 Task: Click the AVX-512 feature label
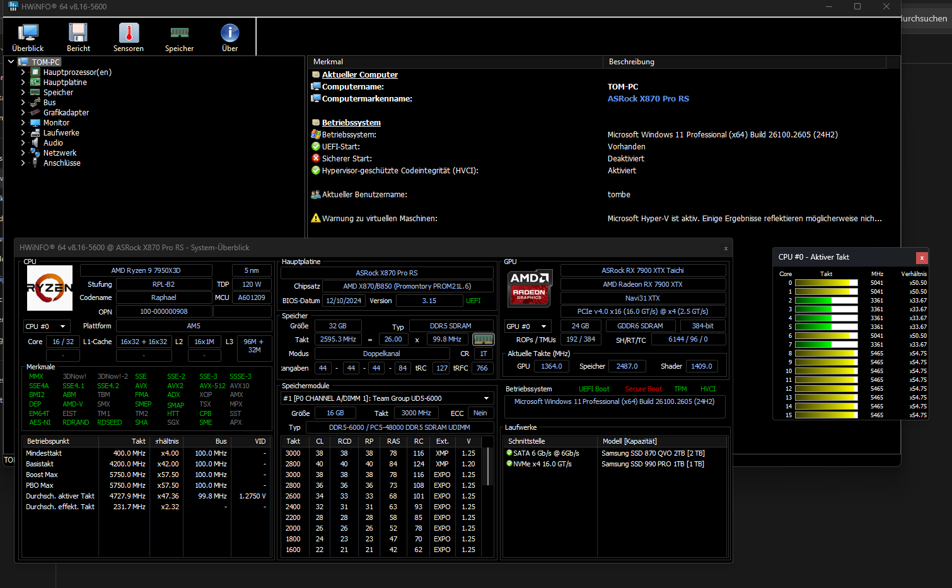[x=212, y=386]
